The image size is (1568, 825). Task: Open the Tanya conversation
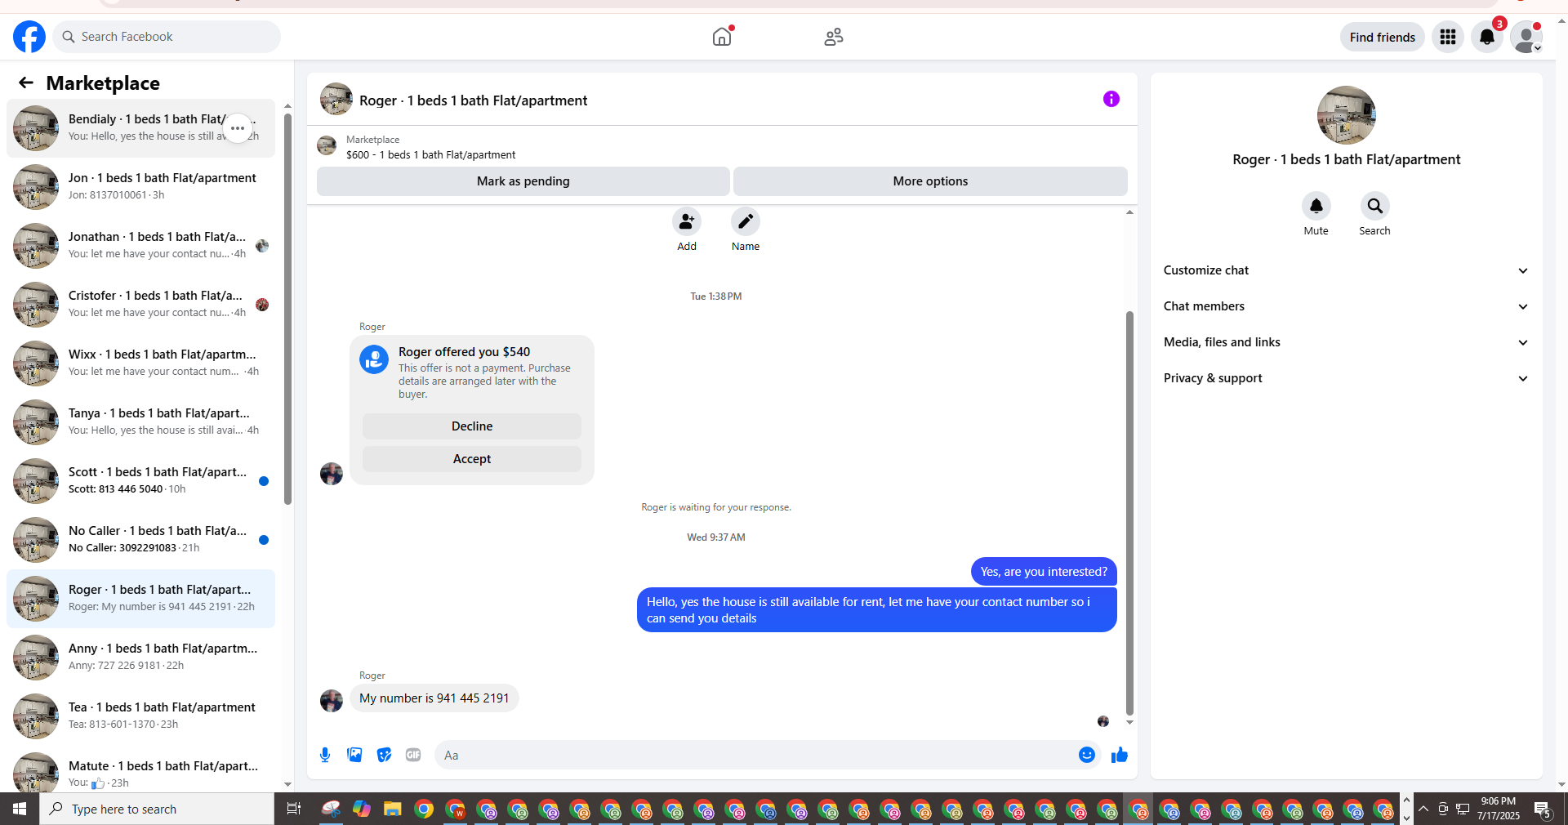[141, 422]
